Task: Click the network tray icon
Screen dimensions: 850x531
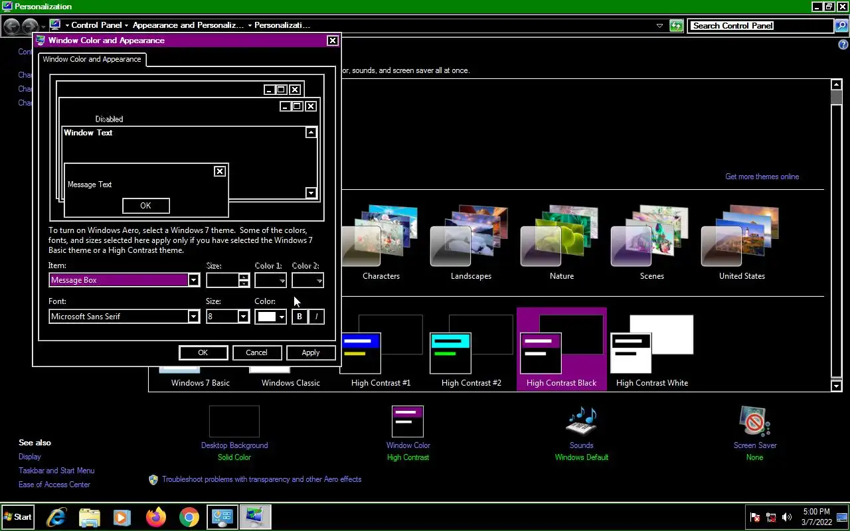Action: click(771, 517)
